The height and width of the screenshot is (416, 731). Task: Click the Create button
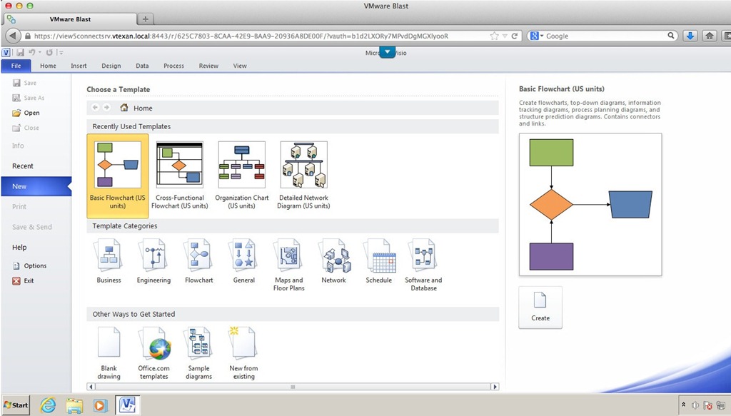(540, 308)
